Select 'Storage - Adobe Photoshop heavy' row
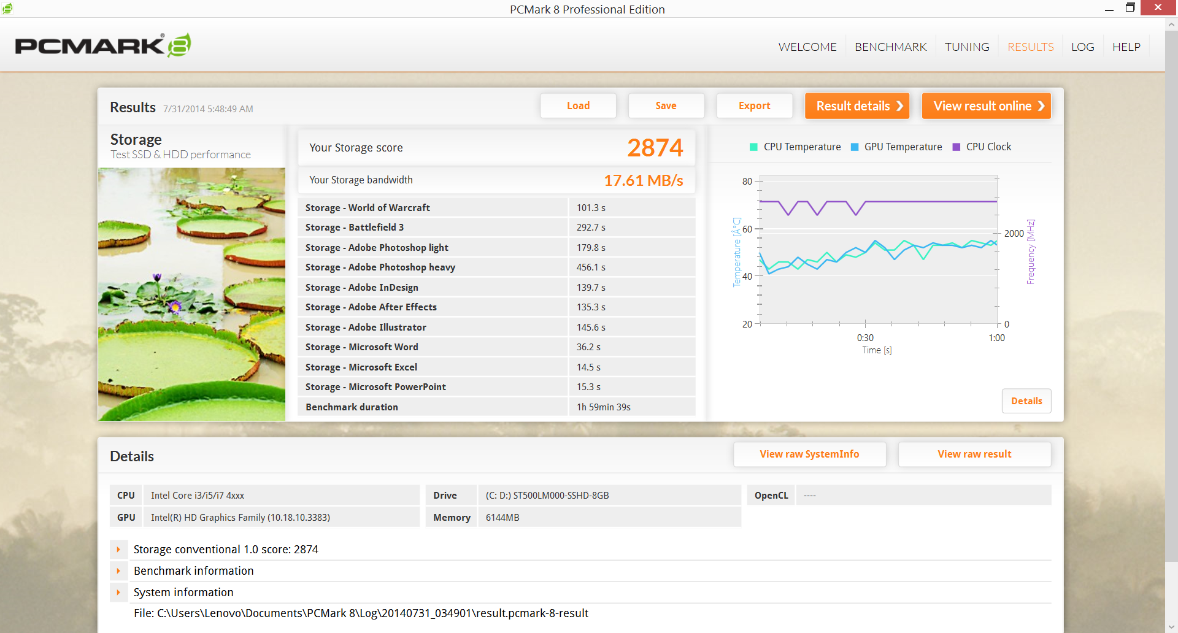Viewport: 1178px width, 633px height. tap(496, 267)
